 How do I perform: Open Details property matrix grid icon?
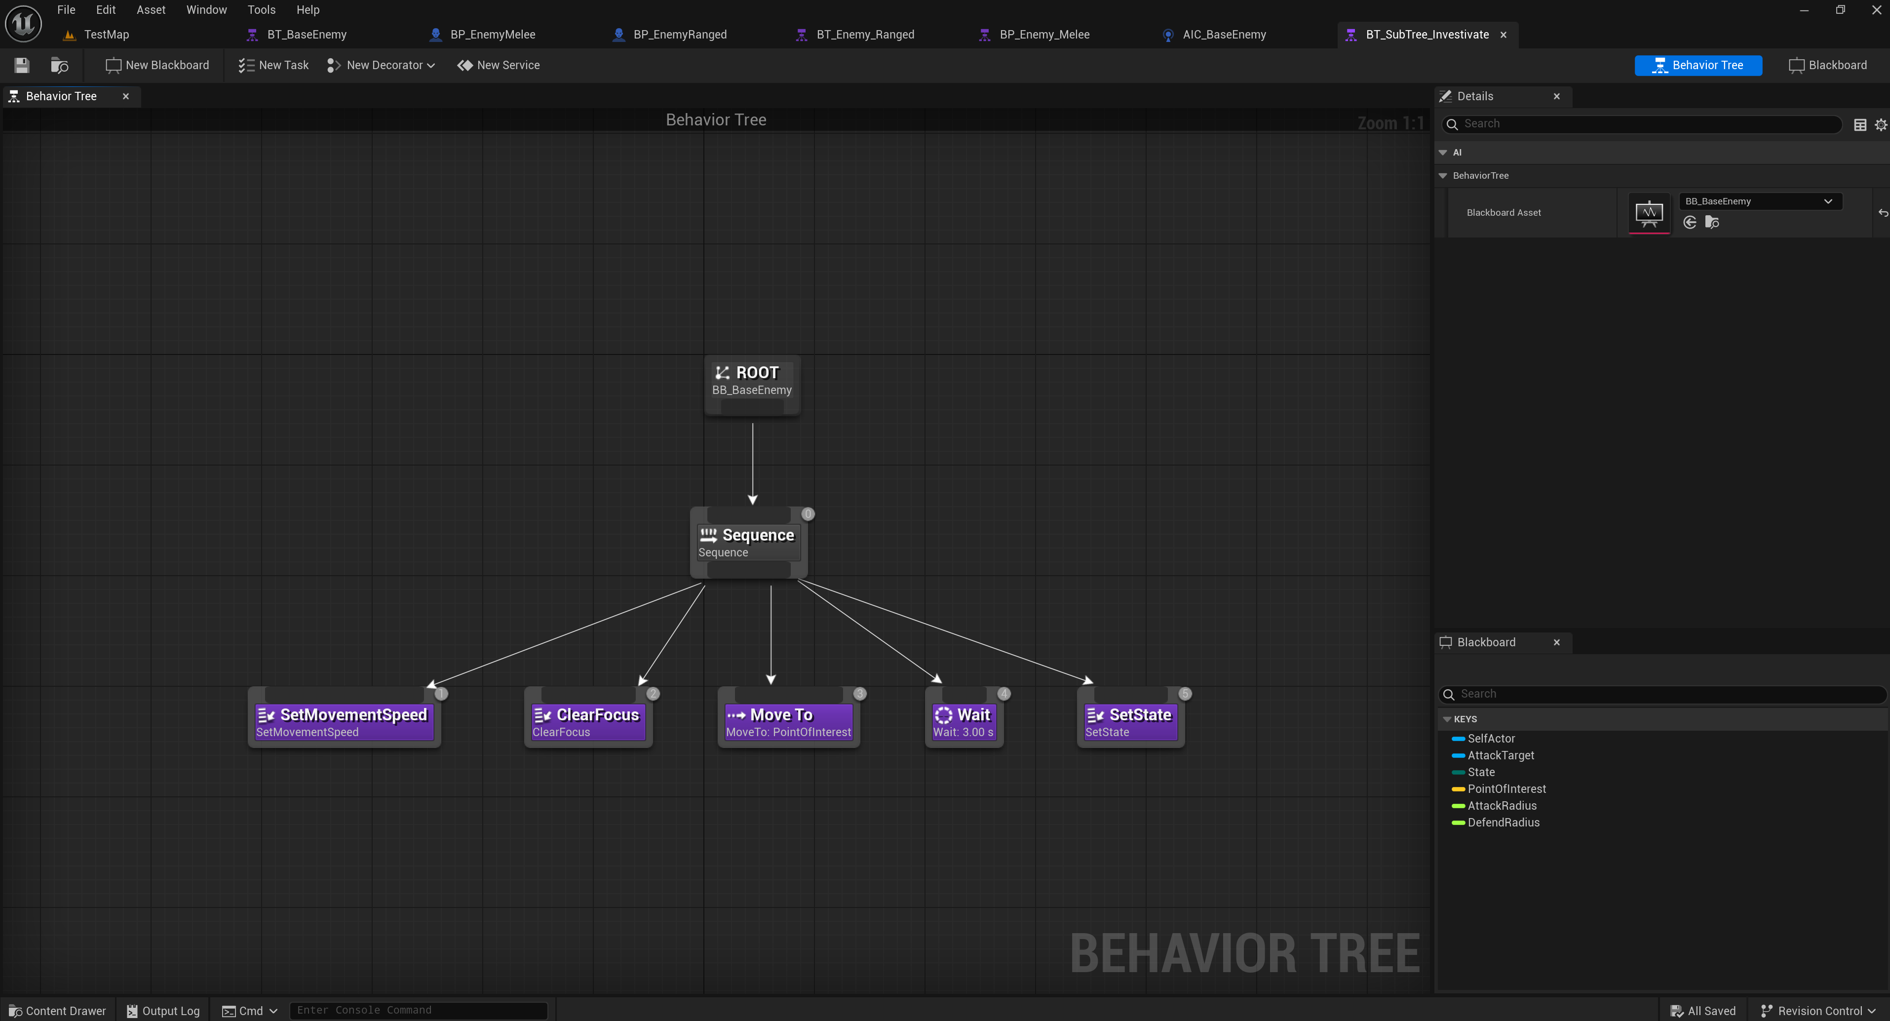point(1860,125)
